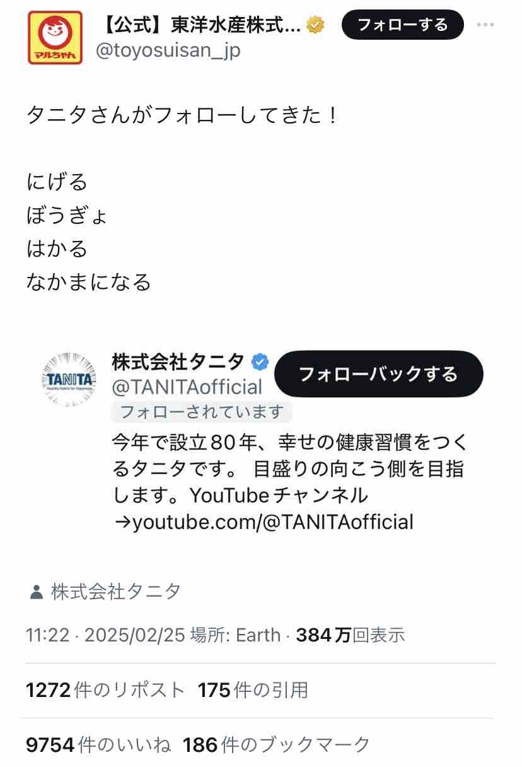Tap the フォローバックする button
The image size is (522, 767).
378,374
